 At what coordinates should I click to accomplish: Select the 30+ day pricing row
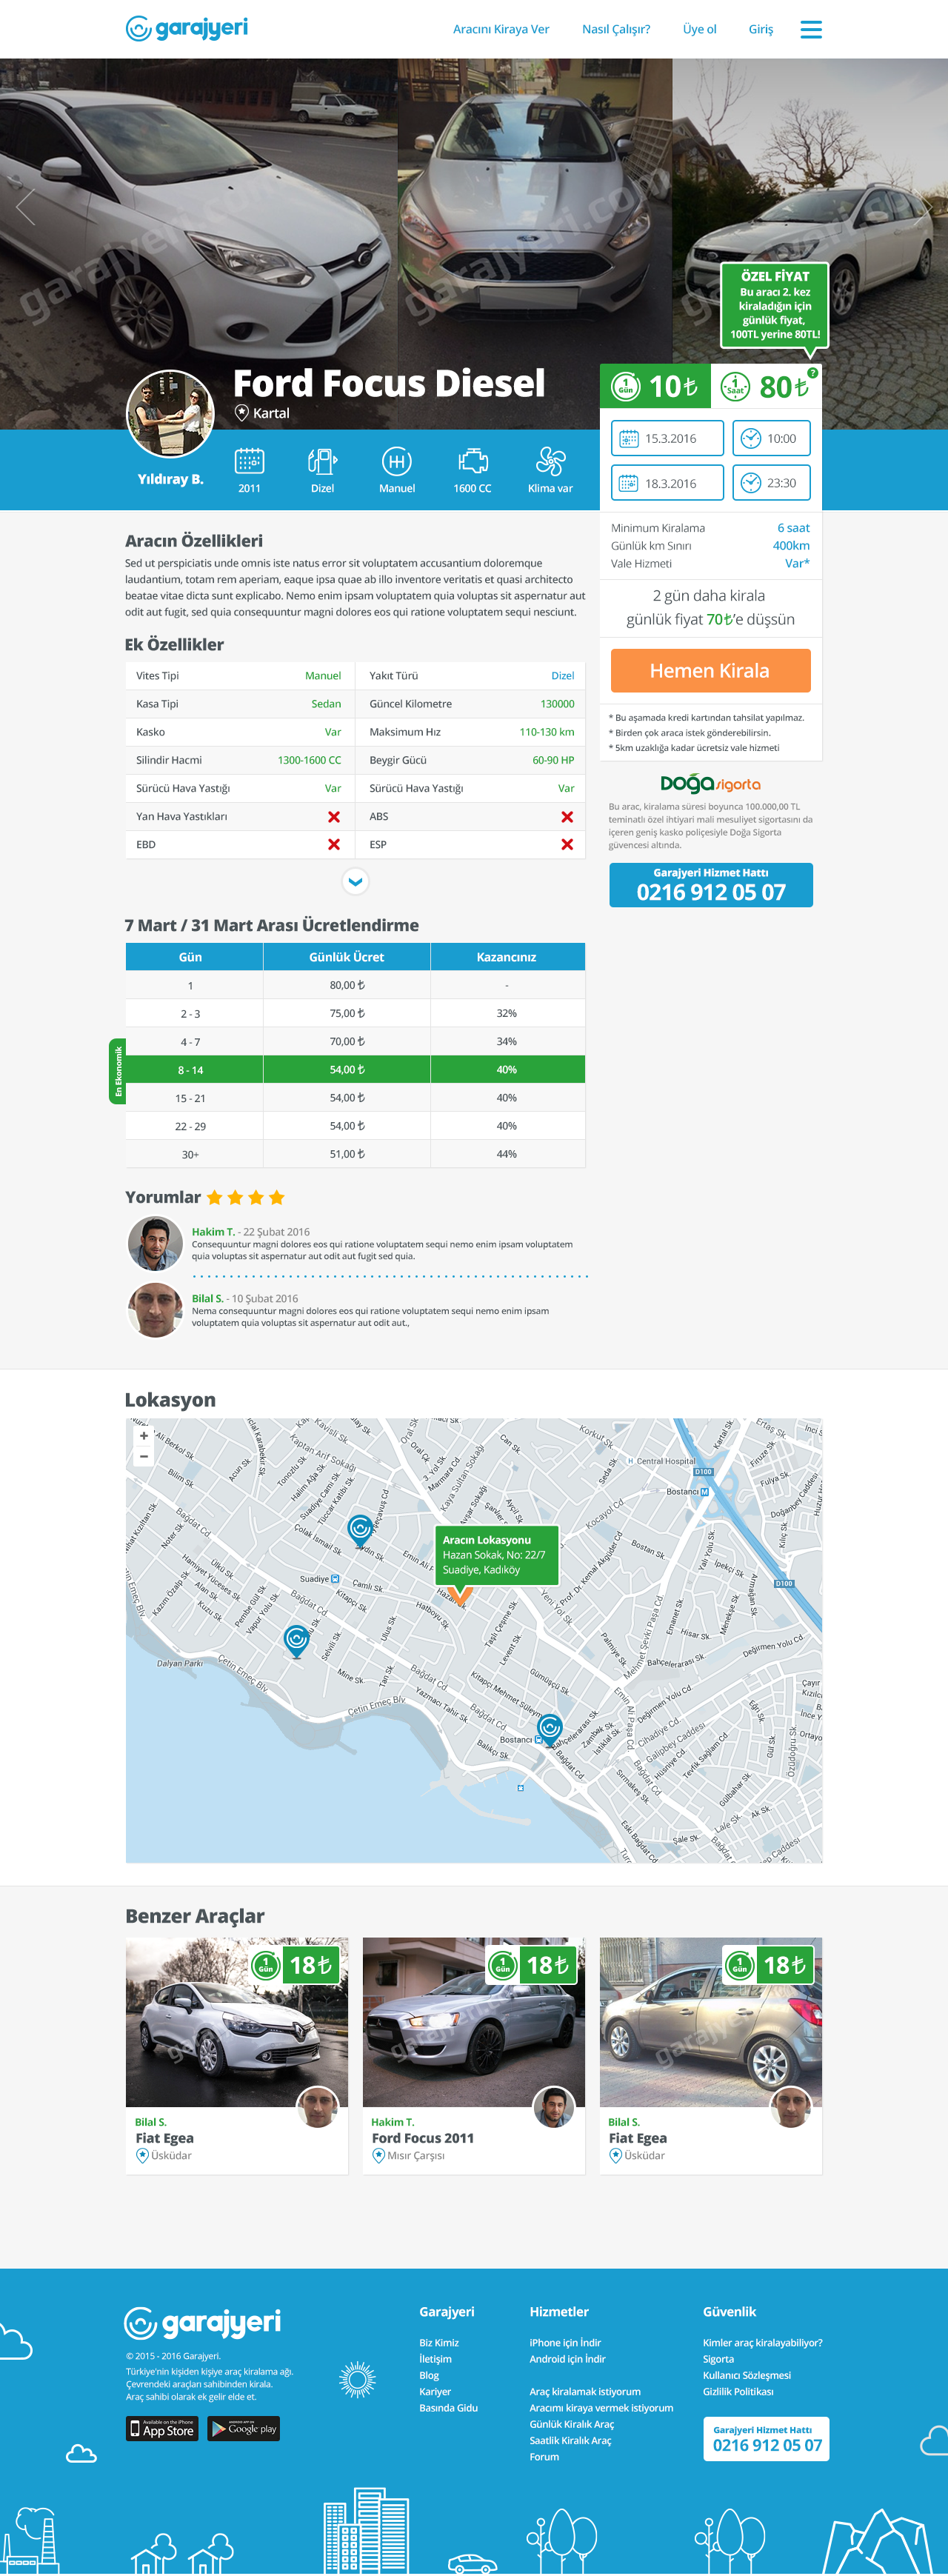point(355,1154)
